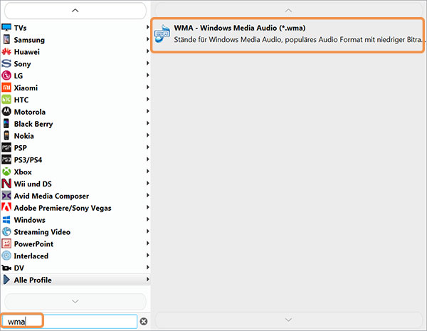
Task: Click the Xiaomi orange logo icon
Action: pyautogui.click(x=6, y=88)
